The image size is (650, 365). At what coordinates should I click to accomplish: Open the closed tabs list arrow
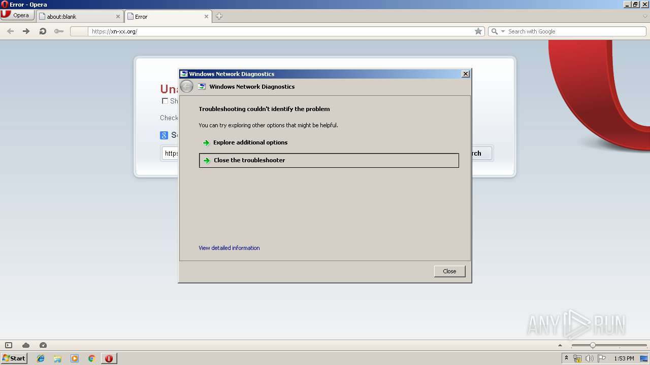click(x=645, y=16)
